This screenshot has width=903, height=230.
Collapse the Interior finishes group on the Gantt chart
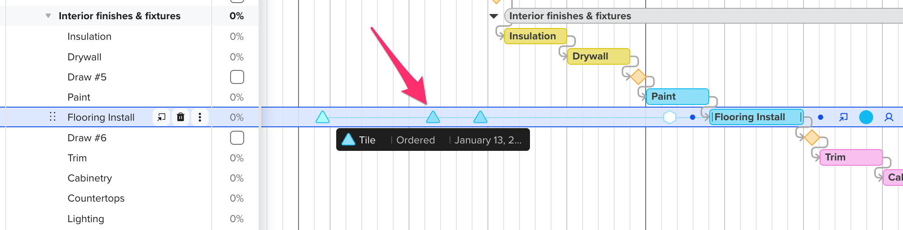(494, 16)
